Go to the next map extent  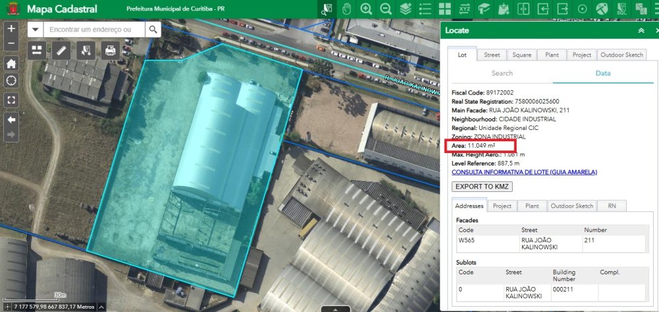[11, 135]
